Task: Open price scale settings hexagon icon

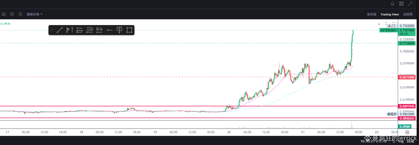Action: pyautogui.click(x=407, y=132)
